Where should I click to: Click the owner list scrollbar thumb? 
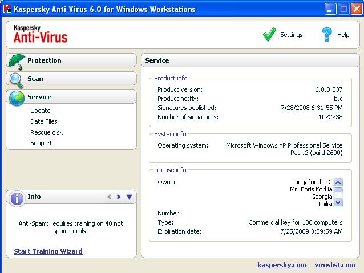pyautogui.click(x=338, y=190)
